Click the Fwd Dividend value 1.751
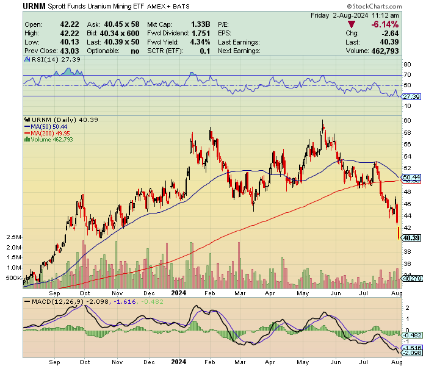The width and height of the screenshot is (426, 366). pos(201,34)
